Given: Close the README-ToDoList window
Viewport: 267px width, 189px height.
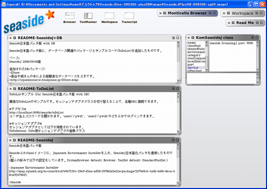Looking at the screenshot, I should 10,89.
